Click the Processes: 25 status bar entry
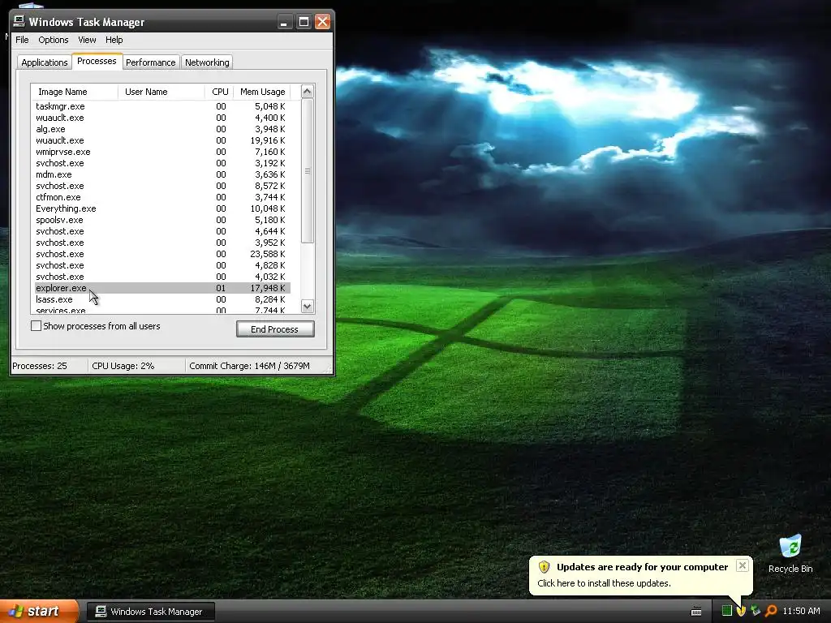The height and width of the screenshot is (623, 831). click(x=50, y=366)
